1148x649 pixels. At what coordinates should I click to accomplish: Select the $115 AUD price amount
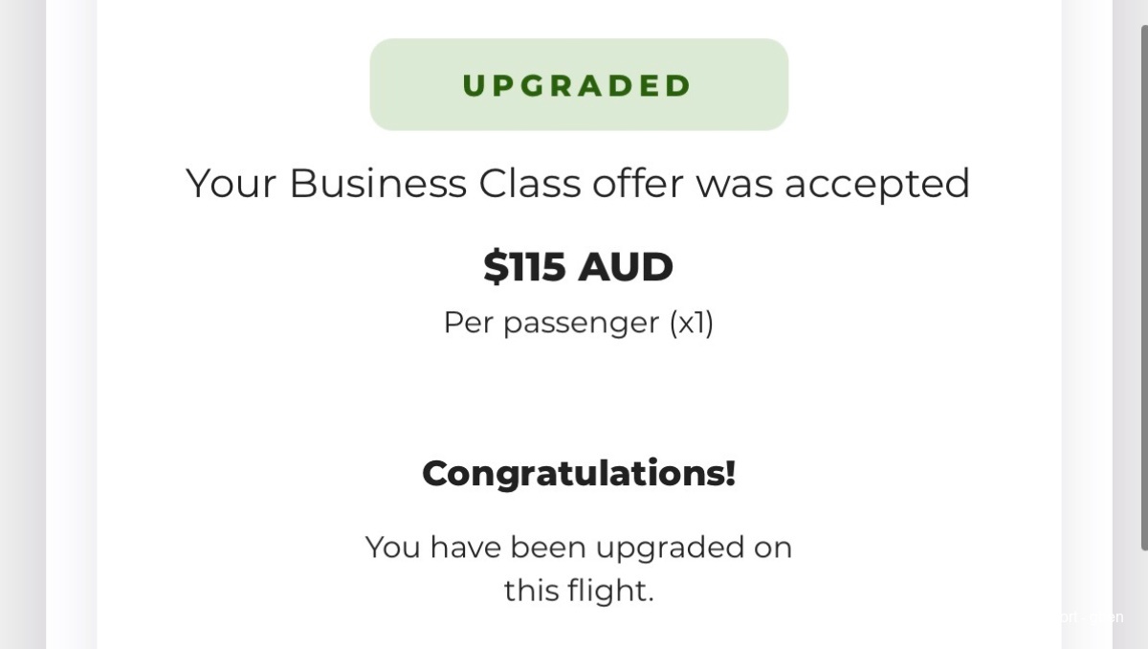pyautogui.click(x=578, y=267)
